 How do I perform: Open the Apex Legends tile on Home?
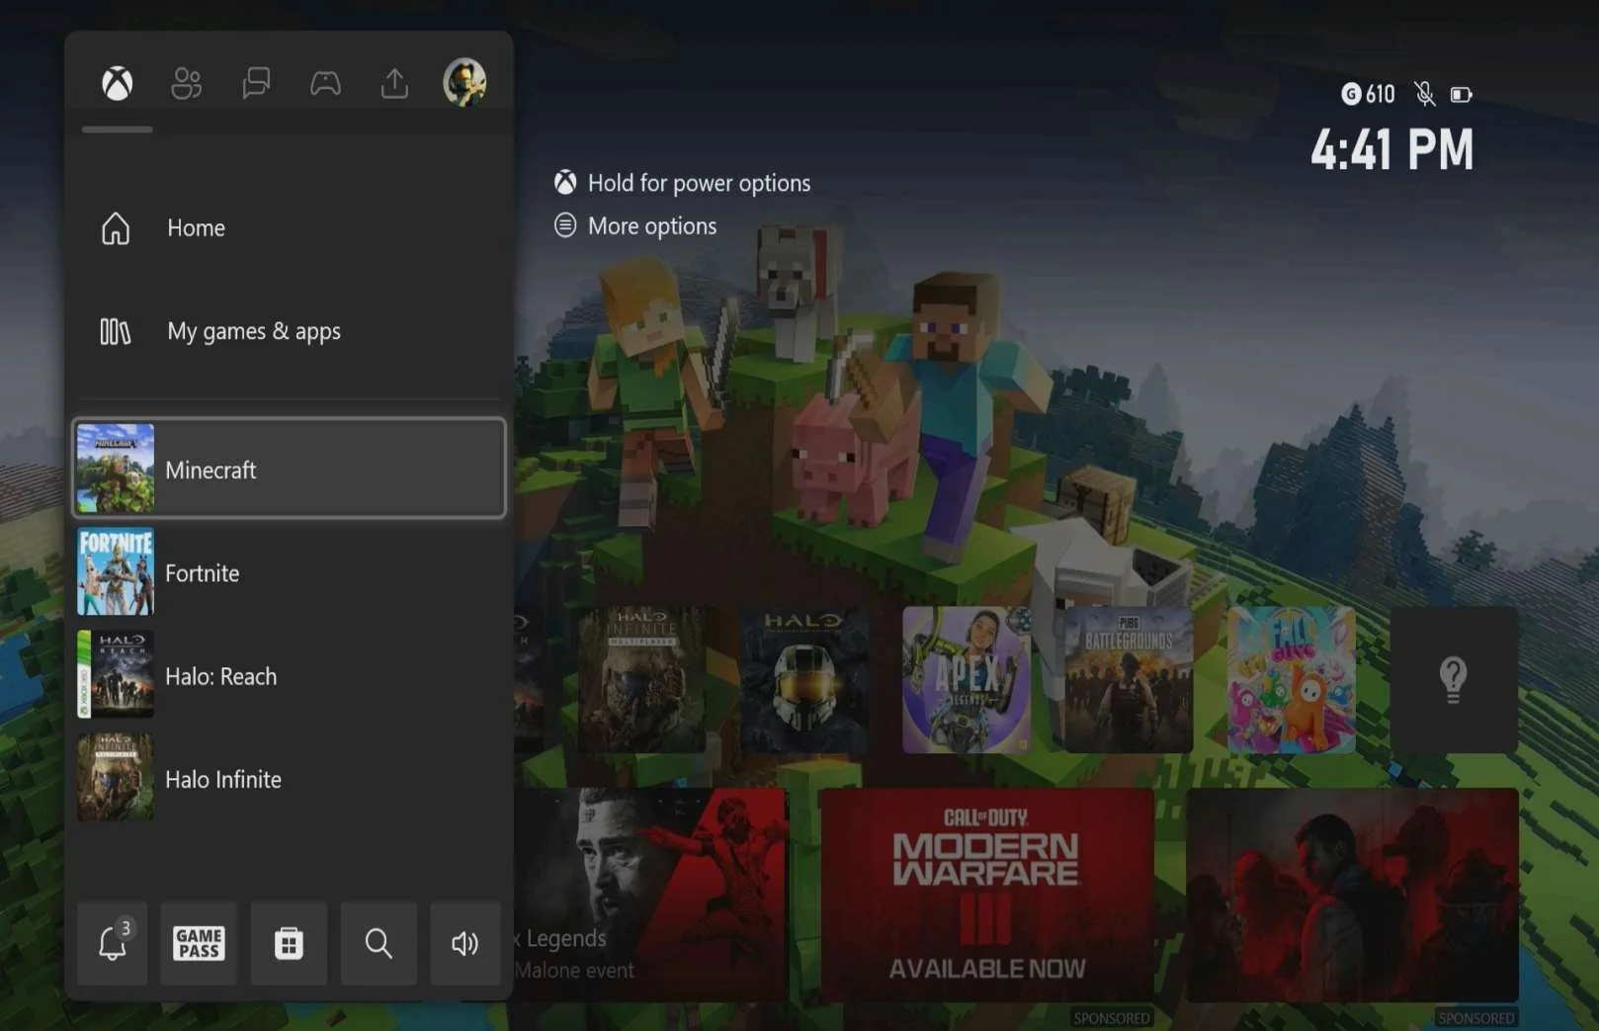pyautogui.click(x=967, y=680)
